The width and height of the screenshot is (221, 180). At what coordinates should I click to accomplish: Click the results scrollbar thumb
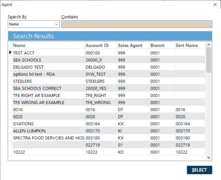[209, 60]
